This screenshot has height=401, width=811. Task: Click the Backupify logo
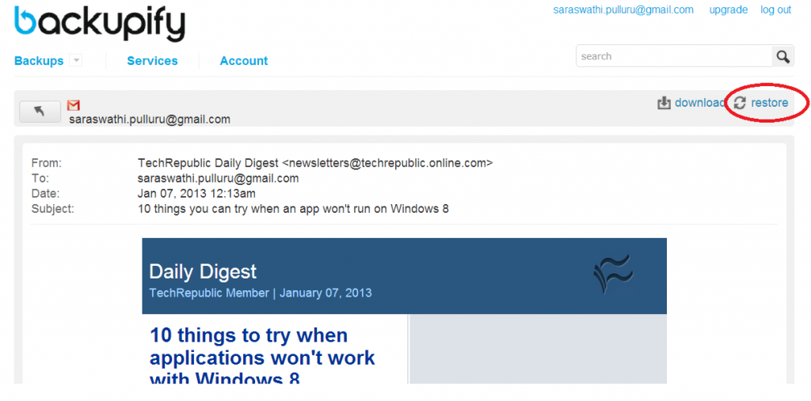[x=99, y=24]
